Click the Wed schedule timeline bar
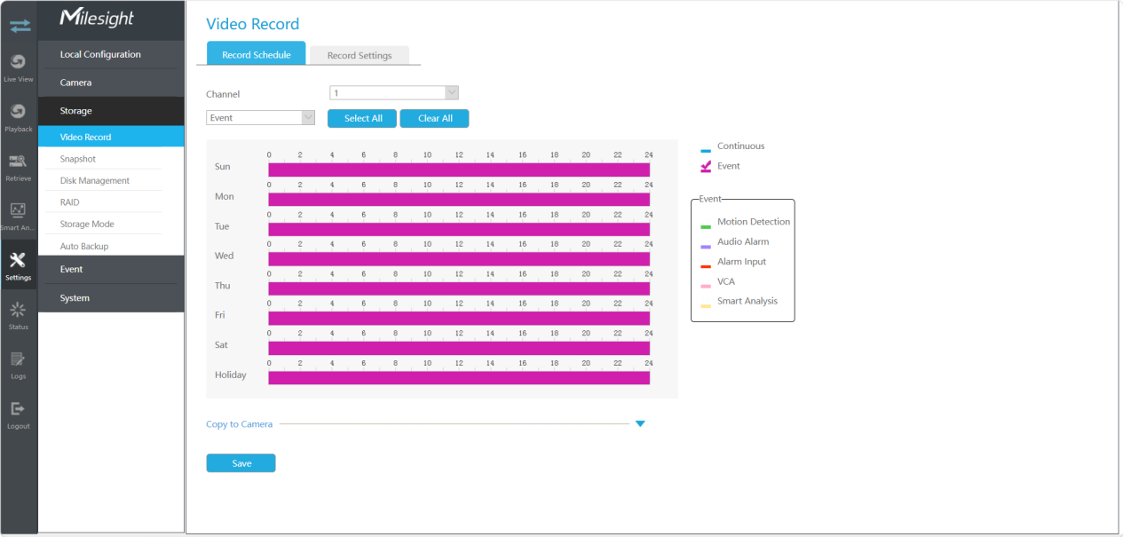This screenshot has height=537, width=1123. pyautogui.click(x=459, y=258)
